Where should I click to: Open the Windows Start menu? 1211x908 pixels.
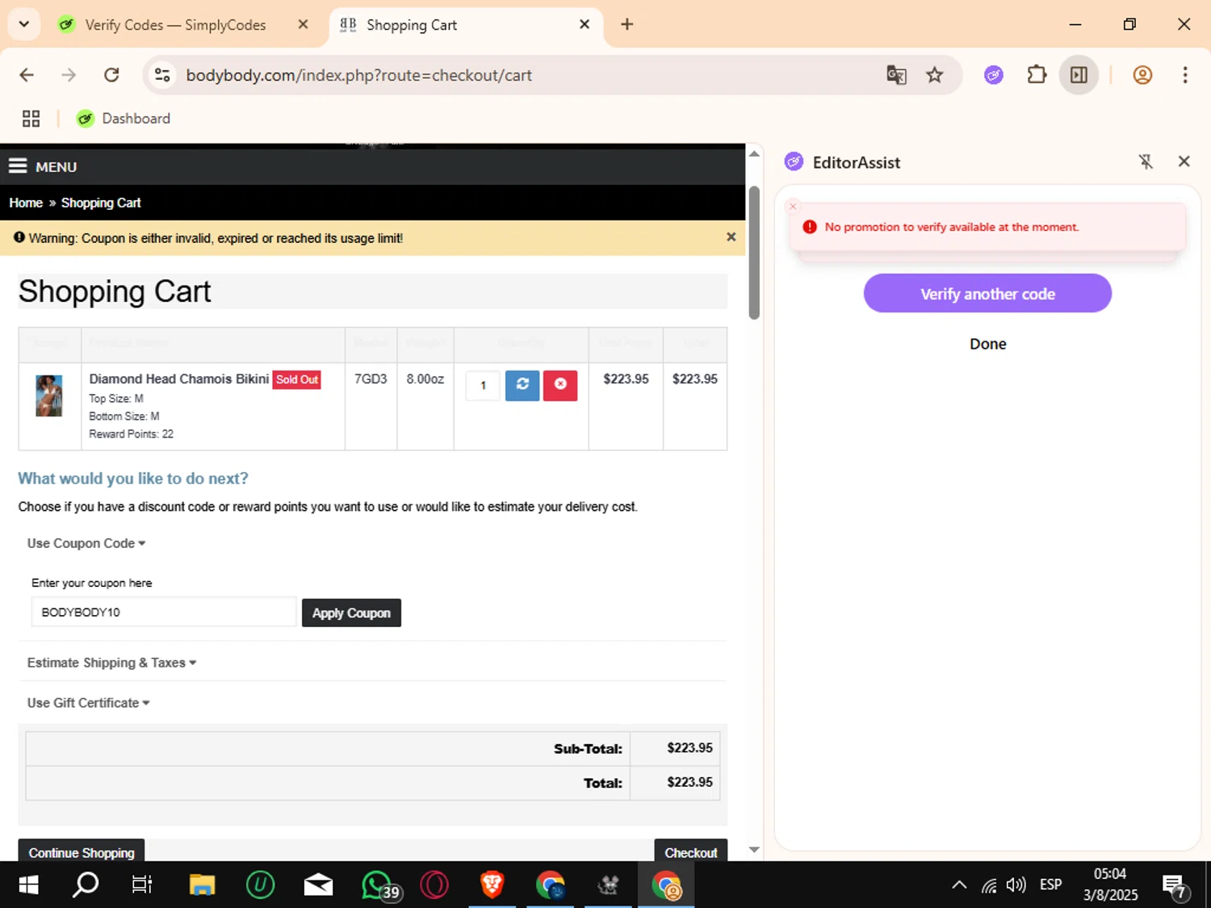point(28,885)
